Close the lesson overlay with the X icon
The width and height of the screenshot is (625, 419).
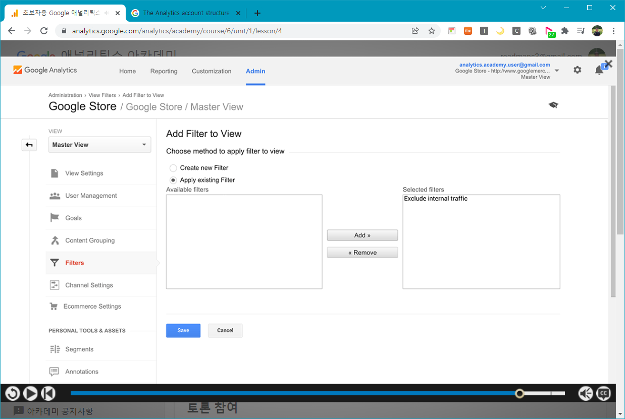pos(608,64)
